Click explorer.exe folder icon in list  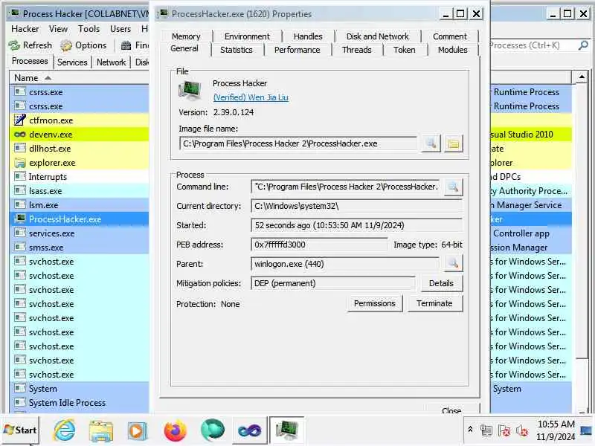click(20, 163)
